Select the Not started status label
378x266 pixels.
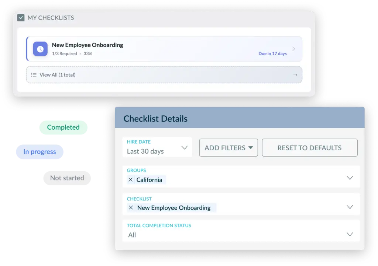tap(67, 178)
